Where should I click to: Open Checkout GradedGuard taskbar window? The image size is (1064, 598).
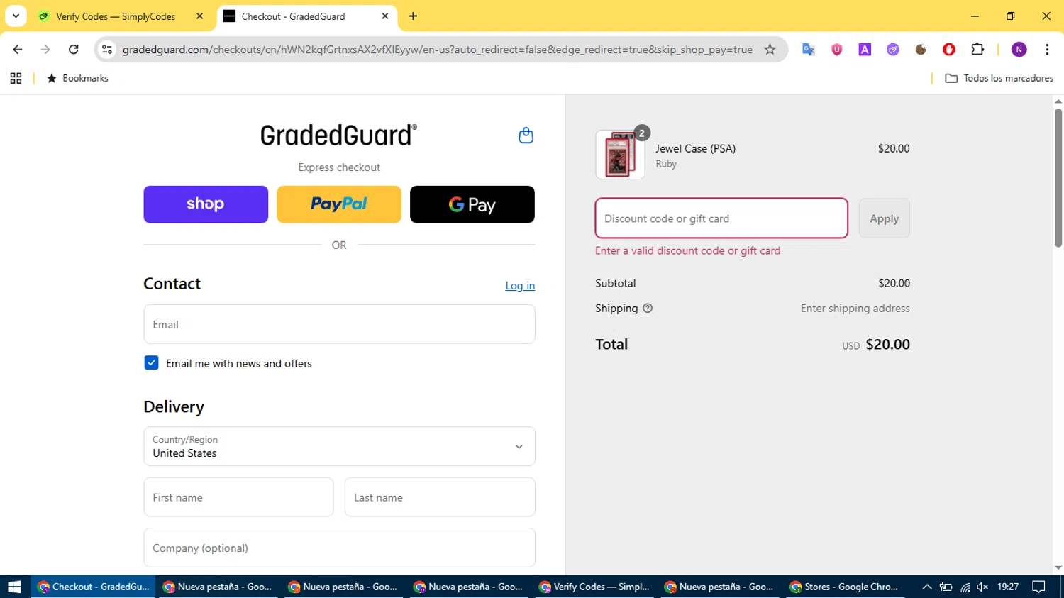point(93,587)
